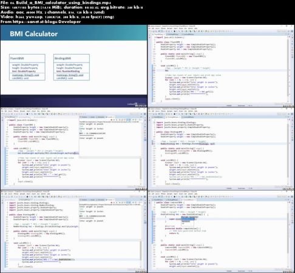Click the 'From https://sanet.st/blogs/Developer' line

click(41, 22)
